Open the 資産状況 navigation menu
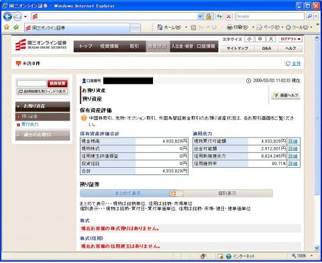Viewport: 322px width, 263px height. coord(158,46)
